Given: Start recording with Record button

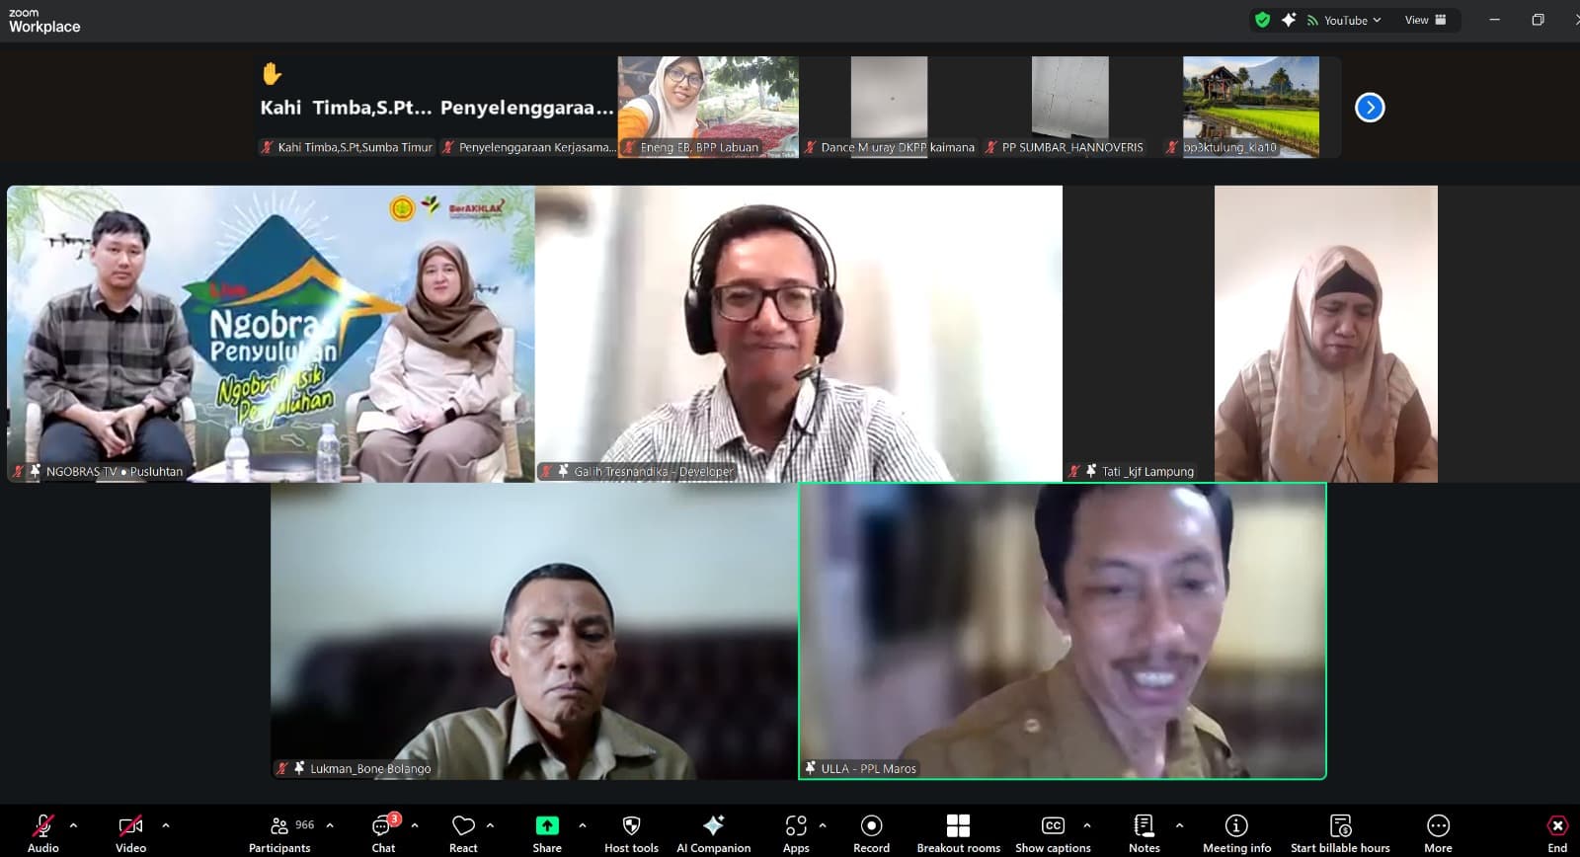Looking at the screenshot, I should click(871, 832).
